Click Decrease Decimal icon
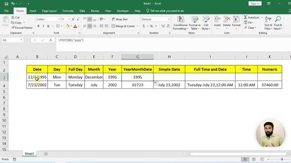291x163 pixels. click(168, 26)
